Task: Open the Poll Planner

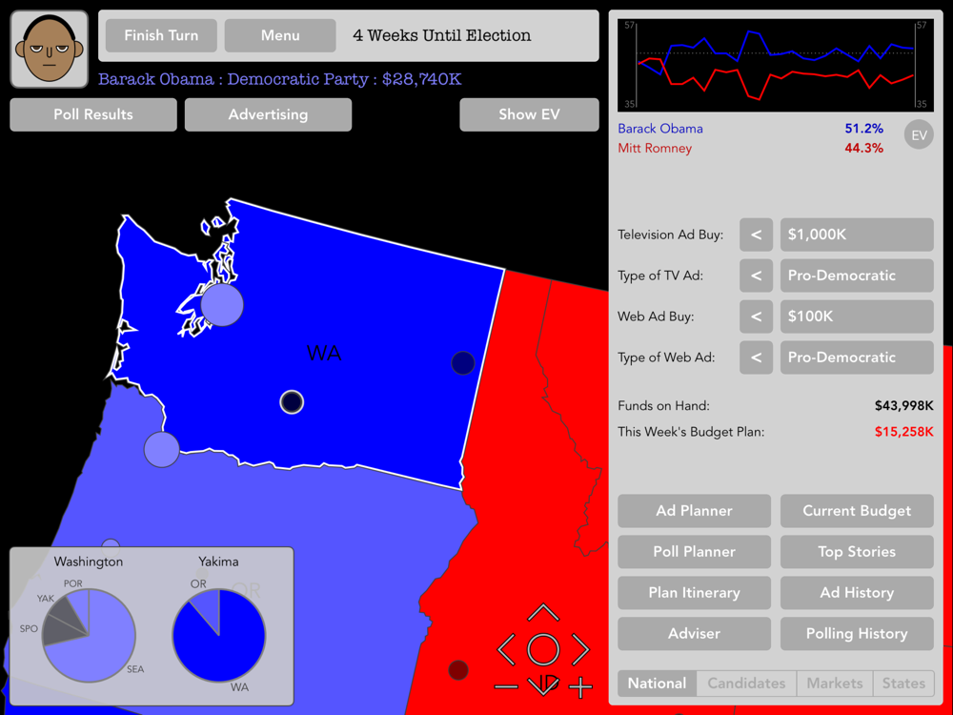Action: [x=694, y=551]
